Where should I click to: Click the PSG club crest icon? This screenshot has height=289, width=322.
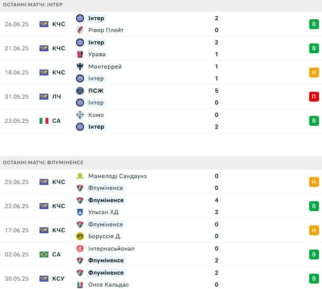click(x=80, y=91)
